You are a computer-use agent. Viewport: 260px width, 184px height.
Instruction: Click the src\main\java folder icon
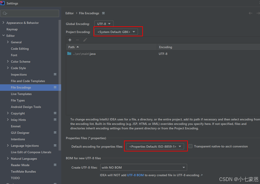coord(69,54)
